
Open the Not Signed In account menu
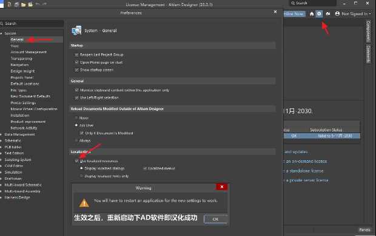(353, 14)
